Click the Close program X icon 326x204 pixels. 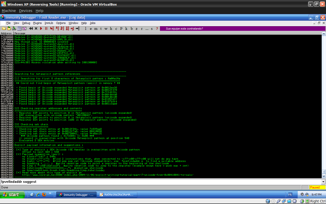[x=36, y=29]
